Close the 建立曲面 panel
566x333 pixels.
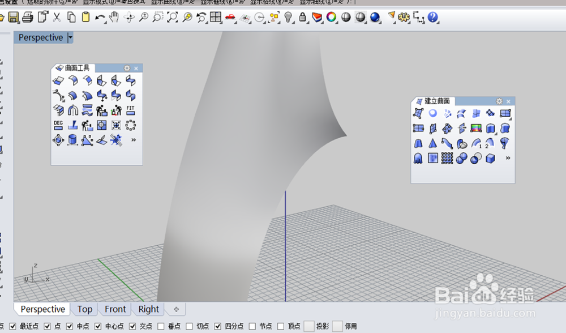click(509, 101)
